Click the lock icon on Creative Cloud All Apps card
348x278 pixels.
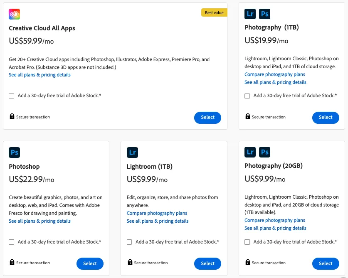(x=11, y=116)
